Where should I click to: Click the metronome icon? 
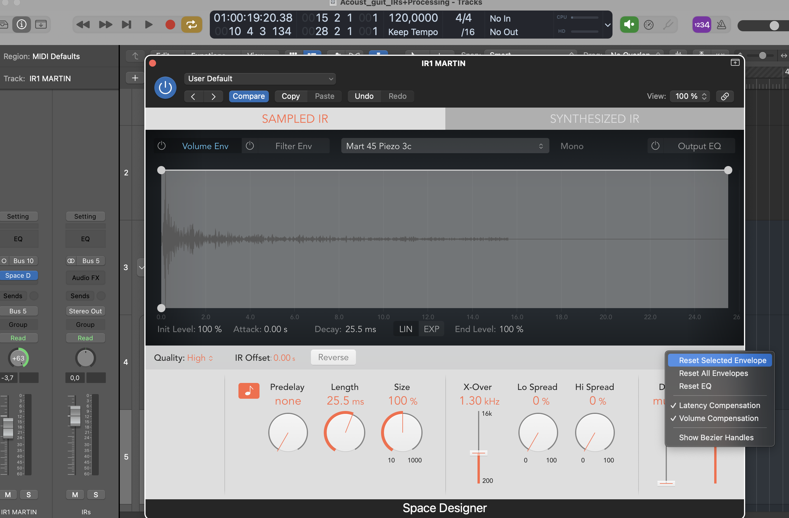(721, 25)
